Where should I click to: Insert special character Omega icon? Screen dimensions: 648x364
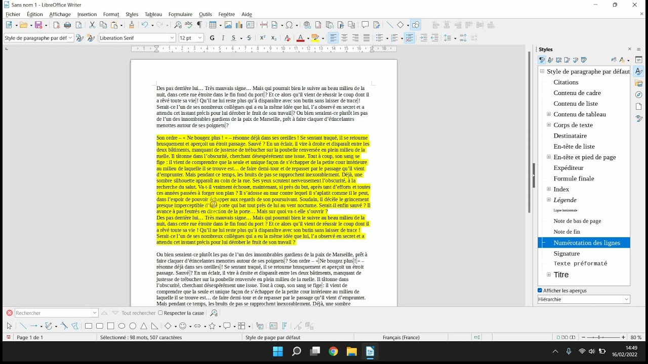pyautogui.click(x=289, y=25)
